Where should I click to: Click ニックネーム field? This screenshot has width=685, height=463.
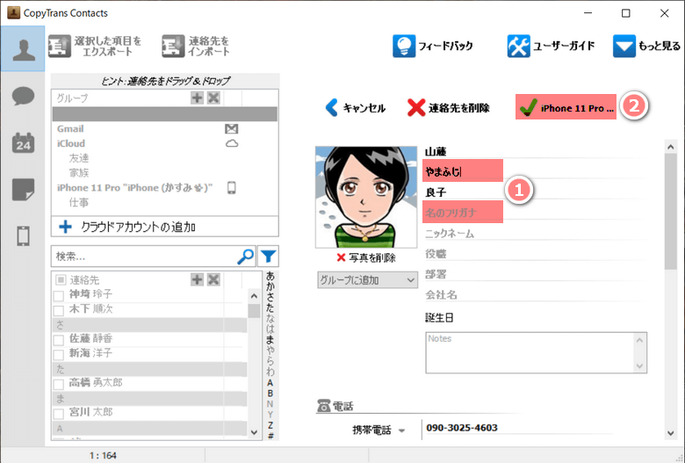536,234
